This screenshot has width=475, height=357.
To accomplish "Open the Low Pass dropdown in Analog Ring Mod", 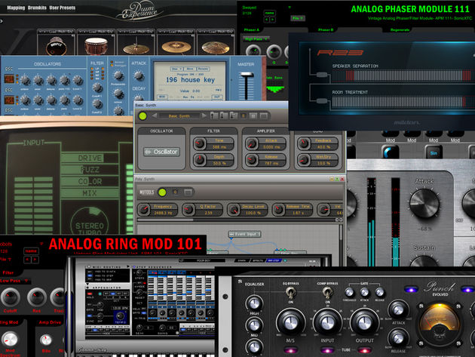I will [x=14, y=281].
